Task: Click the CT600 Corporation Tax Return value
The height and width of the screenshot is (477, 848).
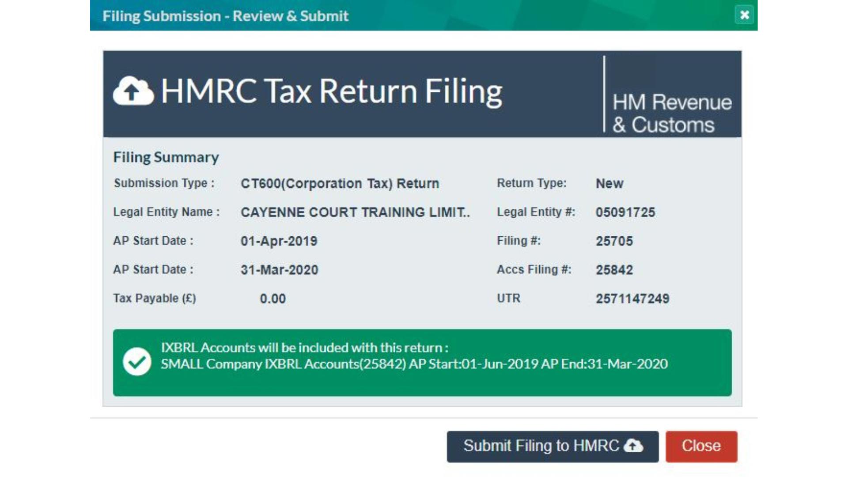Action: (x=339, y=183)
